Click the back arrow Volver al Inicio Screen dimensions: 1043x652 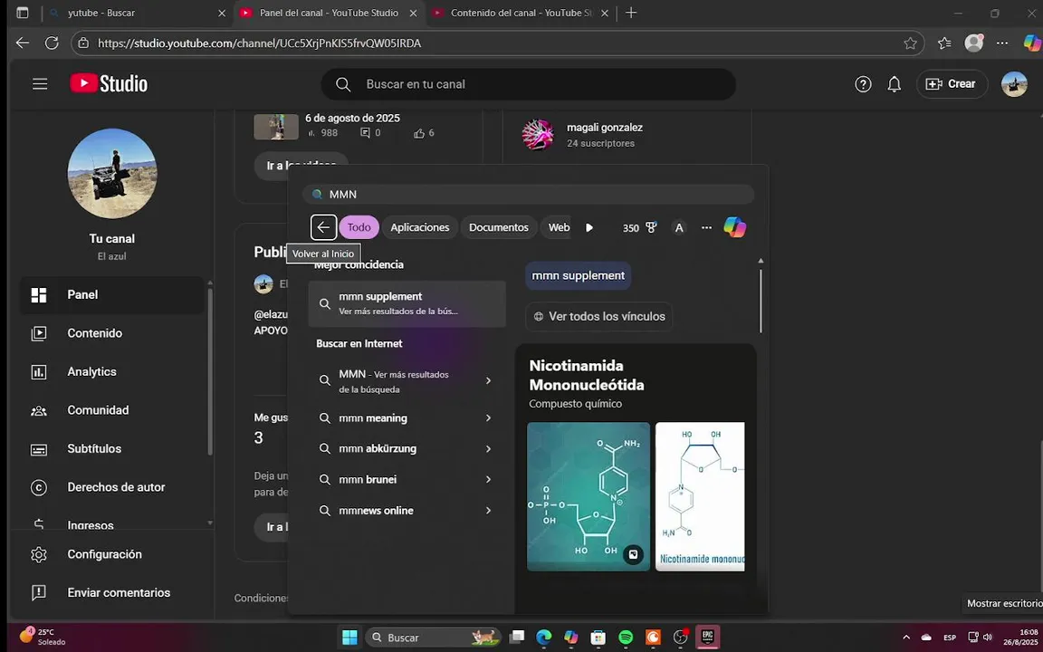pos(323,227)
